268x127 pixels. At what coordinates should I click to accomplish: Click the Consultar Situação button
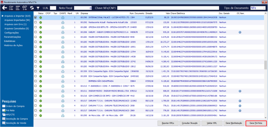pos(190,123)
